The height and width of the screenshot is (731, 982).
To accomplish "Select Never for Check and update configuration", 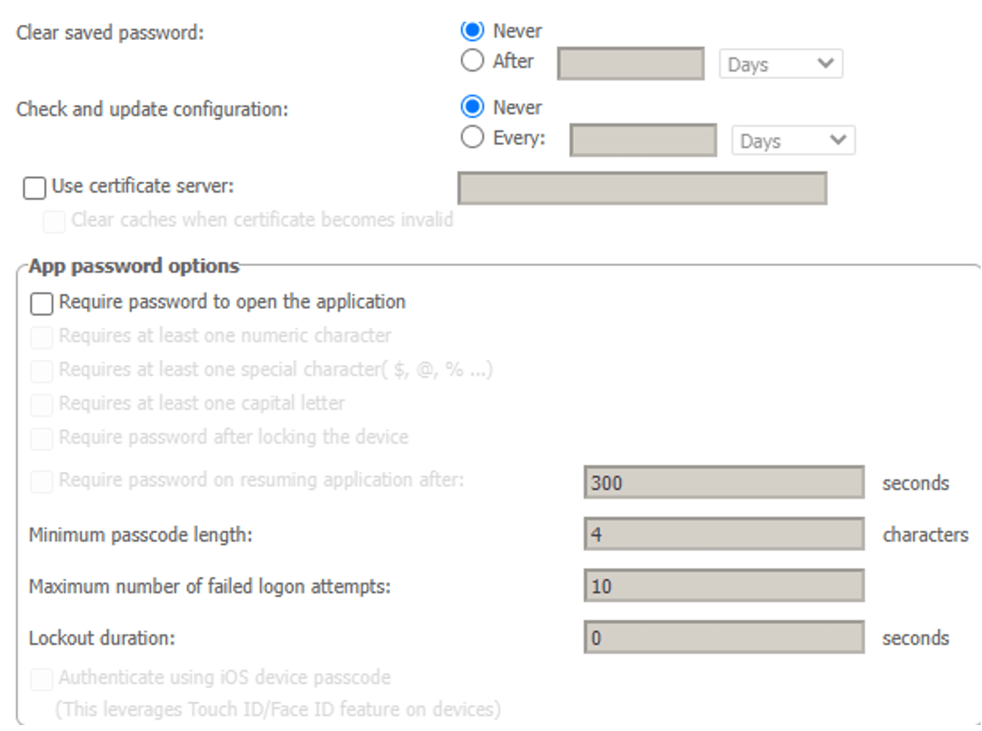I will pos(472,106).
